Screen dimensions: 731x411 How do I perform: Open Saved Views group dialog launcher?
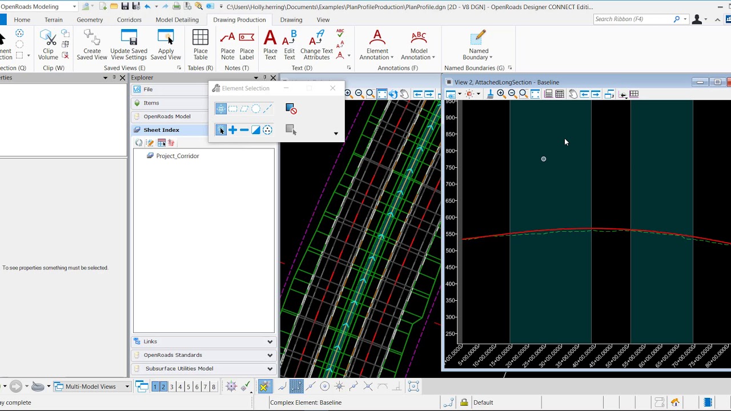pyautogui.click(x=179, y=68)
